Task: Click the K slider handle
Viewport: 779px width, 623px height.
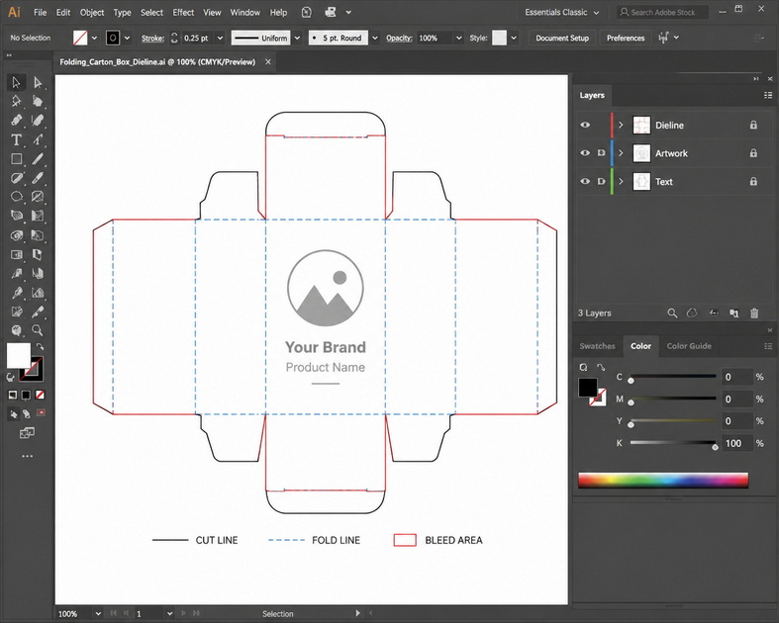Action: click(715, 446)
